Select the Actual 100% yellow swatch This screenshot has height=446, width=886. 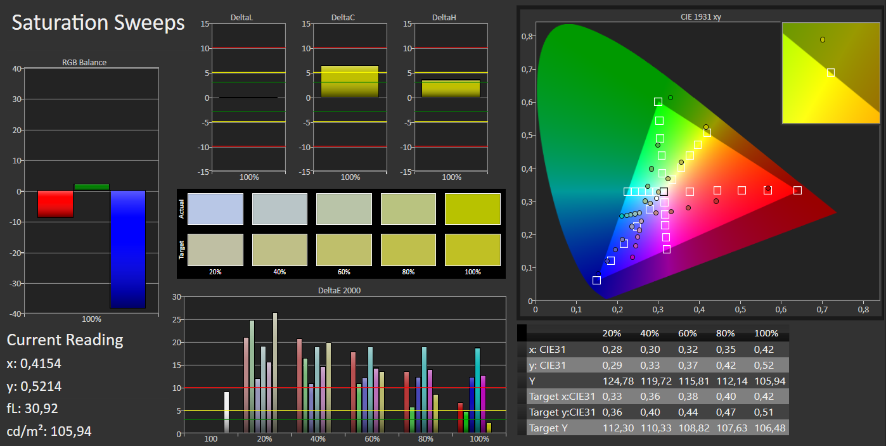(472, 209)
